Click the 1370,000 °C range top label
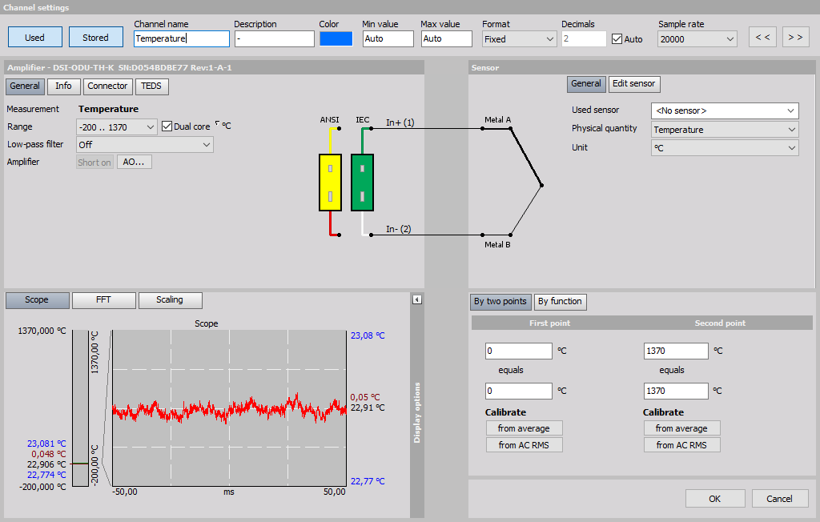This screenshot has height=522, width=820. pyautogui.click(x=42, y=331)
